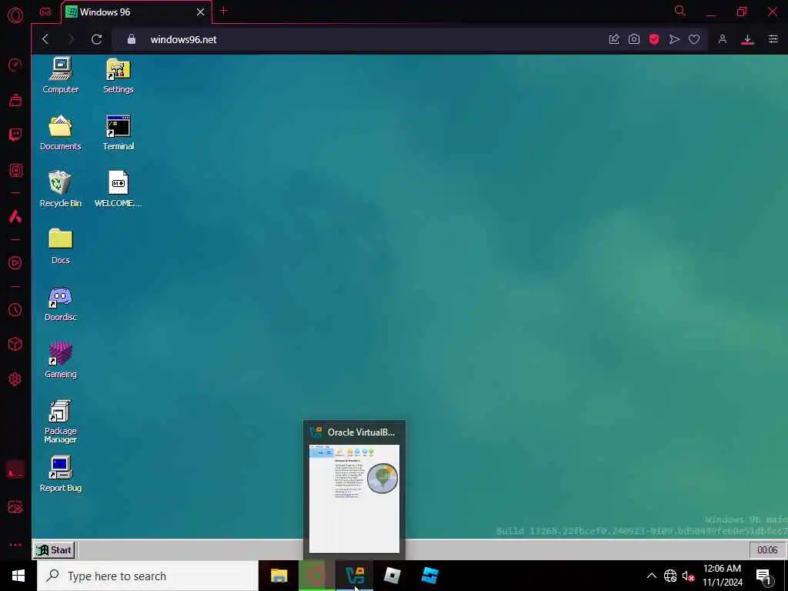Click the site security lock icon

[x=132, y=39]
